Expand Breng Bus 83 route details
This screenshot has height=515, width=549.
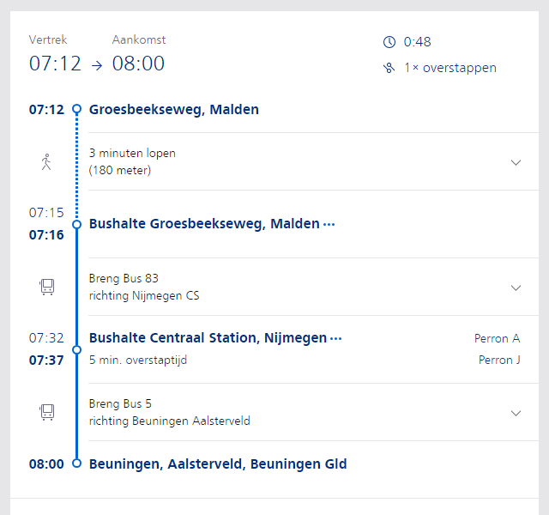(516, 288)
